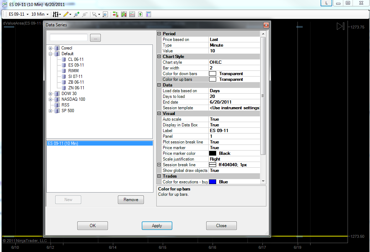This screenshot has height=252, width=370.
Task: Edit the Days to load value
Action: tap(234, 96)
